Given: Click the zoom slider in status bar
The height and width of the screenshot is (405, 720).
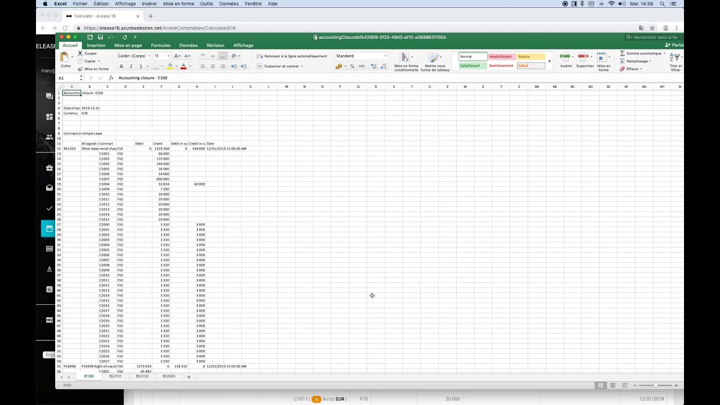Looking at the screenshot, I should pyautogui.click(x=655, y=385).
